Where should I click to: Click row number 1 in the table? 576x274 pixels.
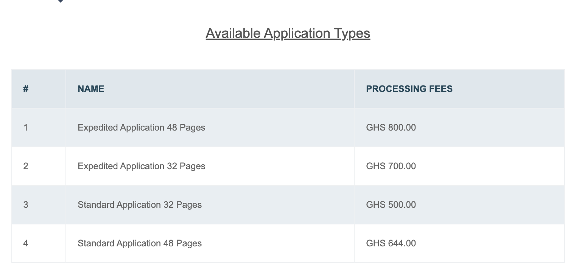click(x=26, y=128)
